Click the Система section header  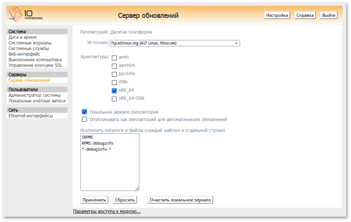(x=37, y=32)
